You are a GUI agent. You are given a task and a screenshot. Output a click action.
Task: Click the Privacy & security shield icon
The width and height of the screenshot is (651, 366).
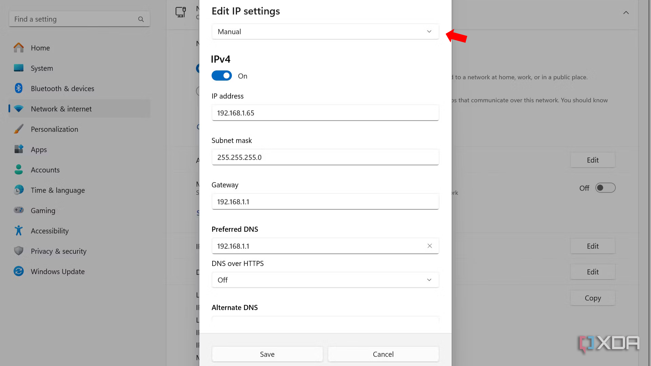tap(19, 251)
